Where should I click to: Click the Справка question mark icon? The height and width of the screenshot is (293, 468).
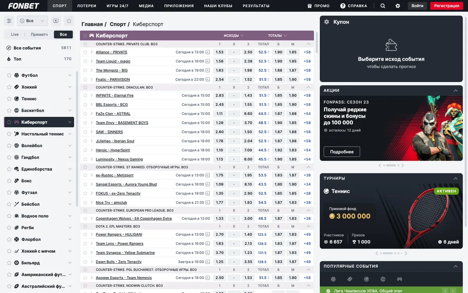pos(343,6)
